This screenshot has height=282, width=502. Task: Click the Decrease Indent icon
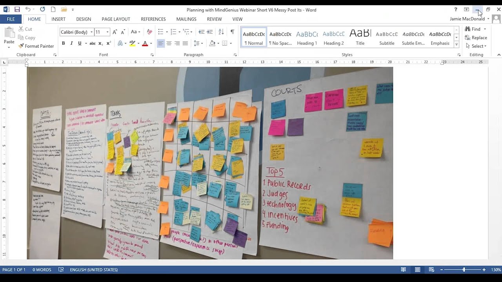201,32
